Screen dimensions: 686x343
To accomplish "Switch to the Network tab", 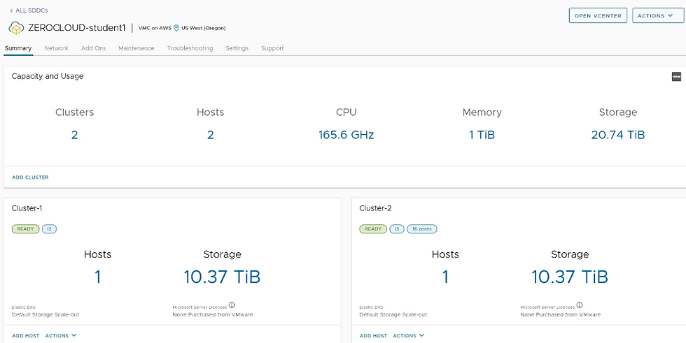I will coord(57,48).
